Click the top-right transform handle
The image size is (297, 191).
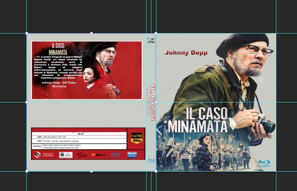click(x=156, y=33)
